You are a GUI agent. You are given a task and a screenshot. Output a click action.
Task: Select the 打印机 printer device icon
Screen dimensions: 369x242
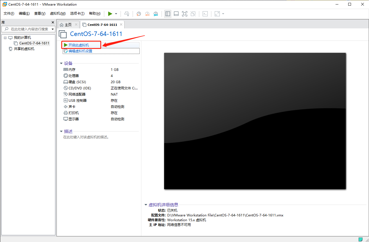tap(65, 113)
